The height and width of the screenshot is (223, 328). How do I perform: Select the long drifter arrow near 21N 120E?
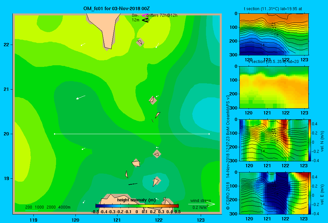81,97
